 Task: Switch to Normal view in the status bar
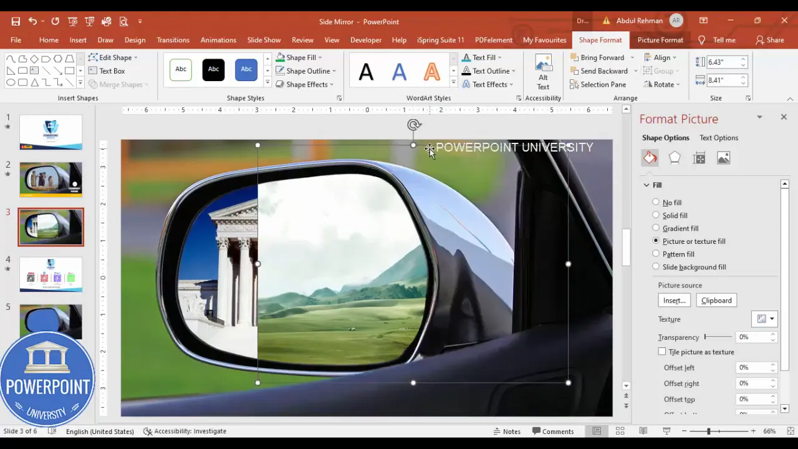click(597, 431)
